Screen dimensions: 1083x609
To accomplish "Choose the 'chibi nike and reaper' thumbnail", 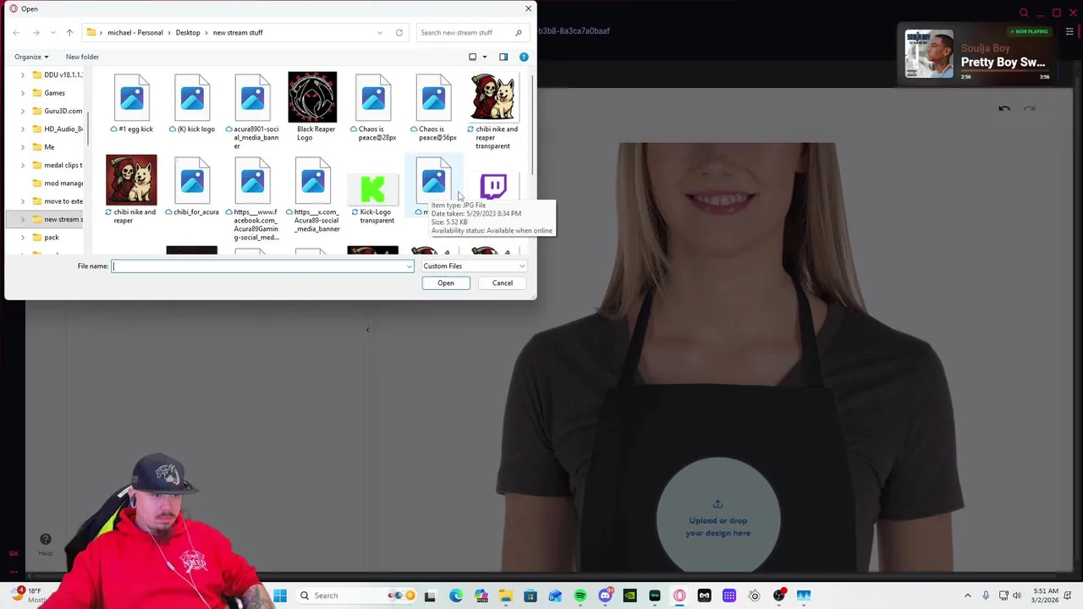I will point(131,189).
